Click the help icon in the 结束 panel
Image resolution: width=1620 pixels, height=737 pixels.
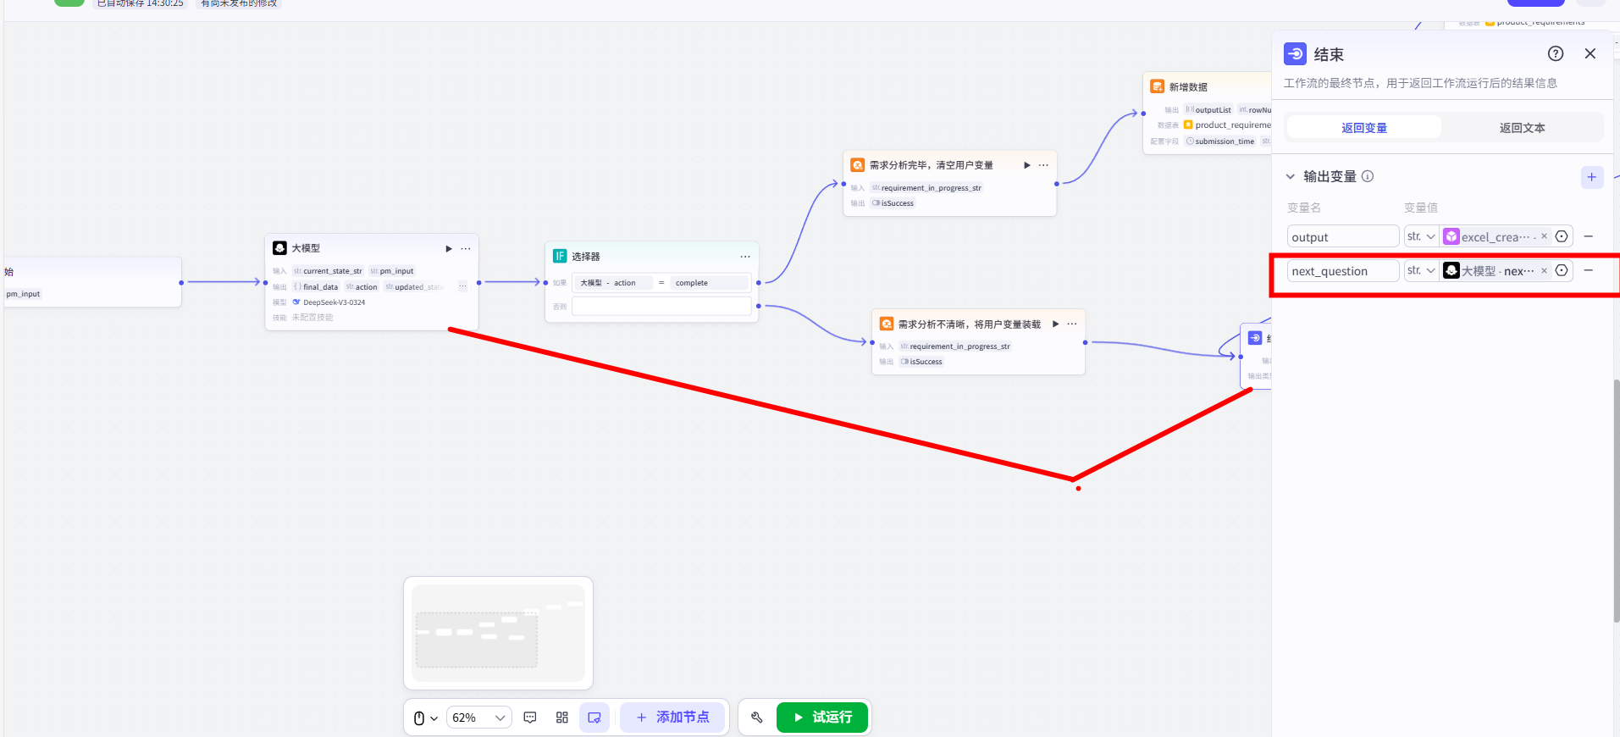pyautogui.click(x=1556, y=54)
